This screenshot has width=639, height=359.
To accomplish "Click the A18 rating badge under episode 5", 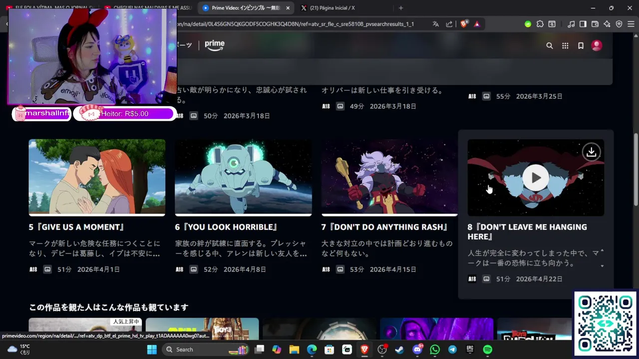I will (x=33, y=269).
